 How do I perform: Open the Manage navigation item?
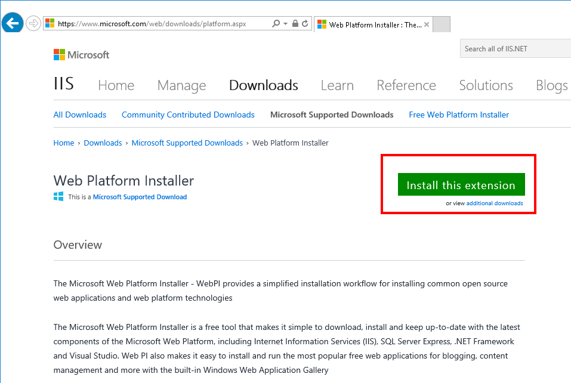182,86
